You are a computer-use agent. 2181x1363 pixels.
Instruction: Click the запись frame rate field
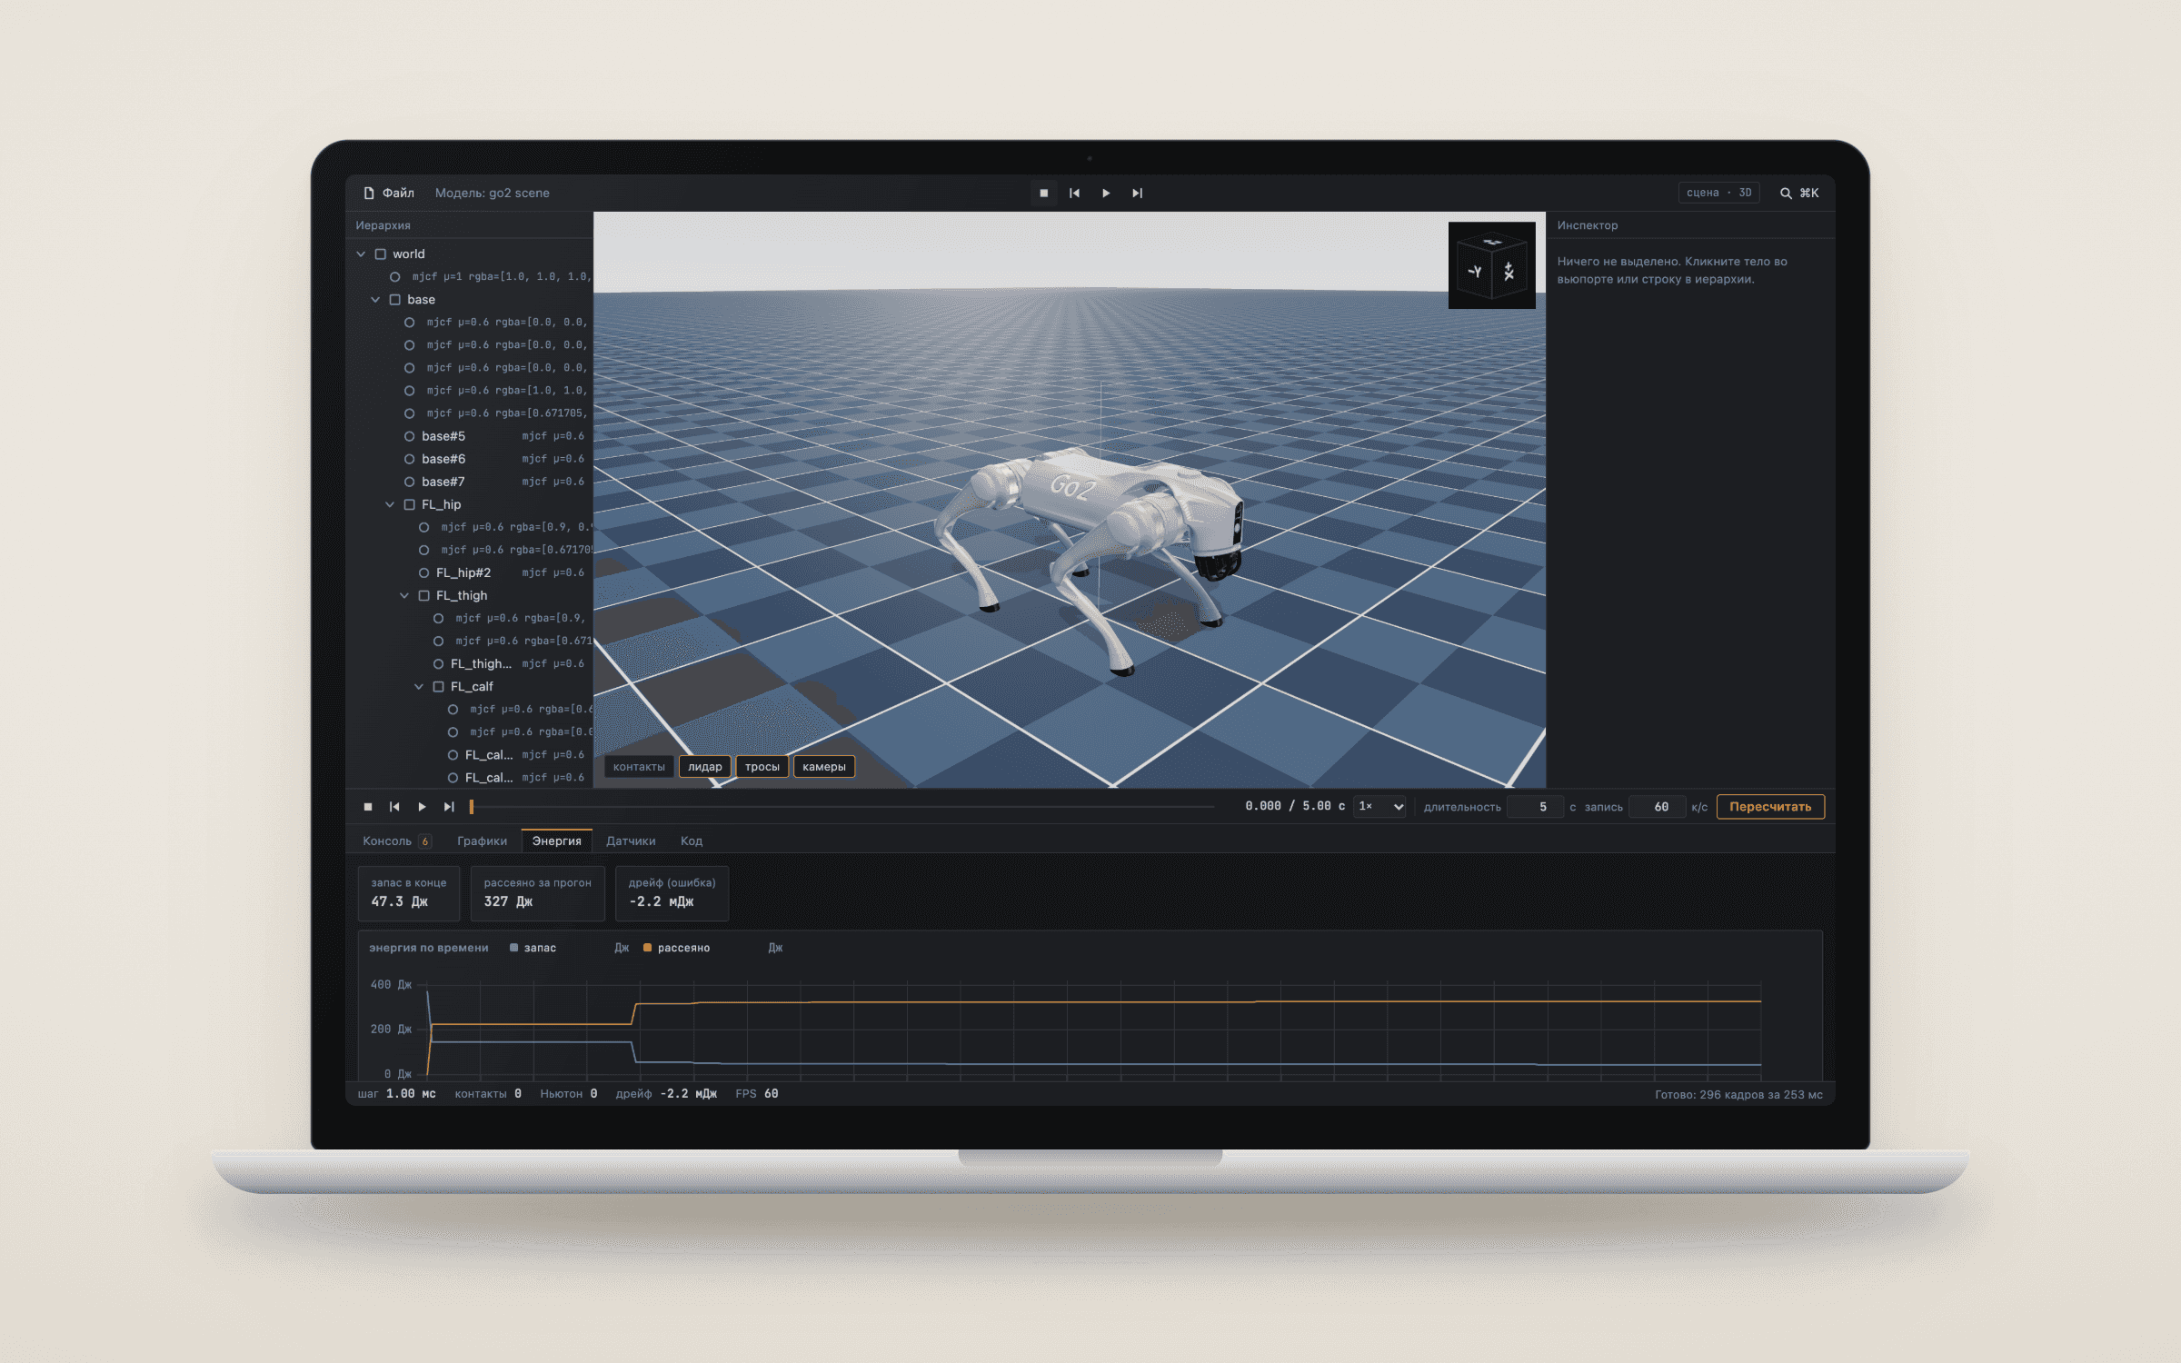pos(1658,807)
